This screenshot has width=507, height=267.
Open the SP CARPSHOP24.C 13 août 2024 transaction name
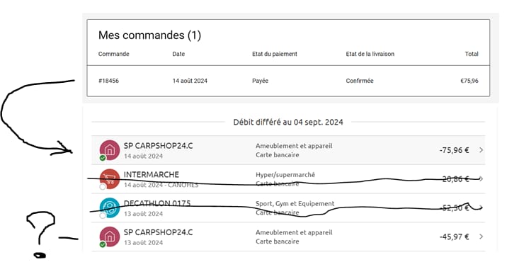(x=158, y=232)
